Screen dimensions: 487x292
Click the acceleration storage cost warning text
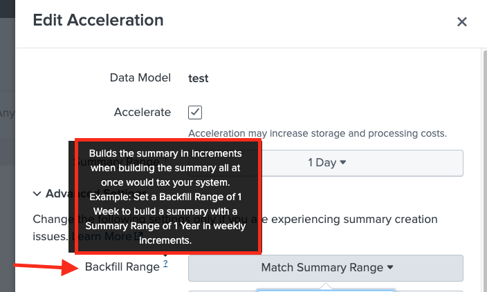(317, 133)
